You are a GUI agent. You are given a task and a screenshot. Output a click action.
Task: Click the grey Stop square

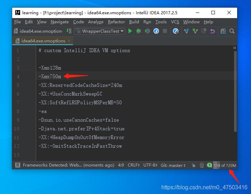[x=165, y=31]
